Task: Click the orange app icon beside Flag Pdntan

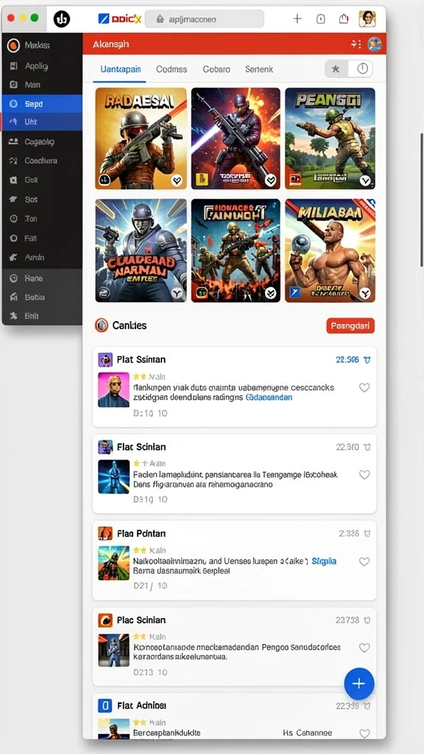Action: pos(105,533)
